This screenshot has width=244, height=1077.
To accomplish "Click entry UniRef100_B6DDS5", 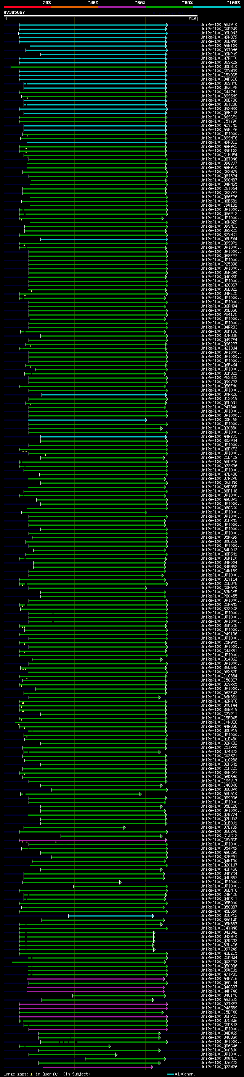I will pos(219,487).
